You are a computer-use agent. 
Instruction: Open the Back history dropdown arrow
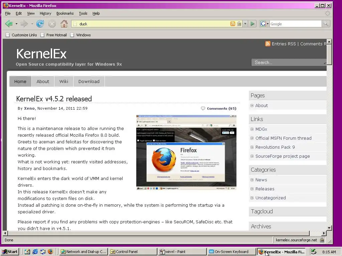point(16,24)
